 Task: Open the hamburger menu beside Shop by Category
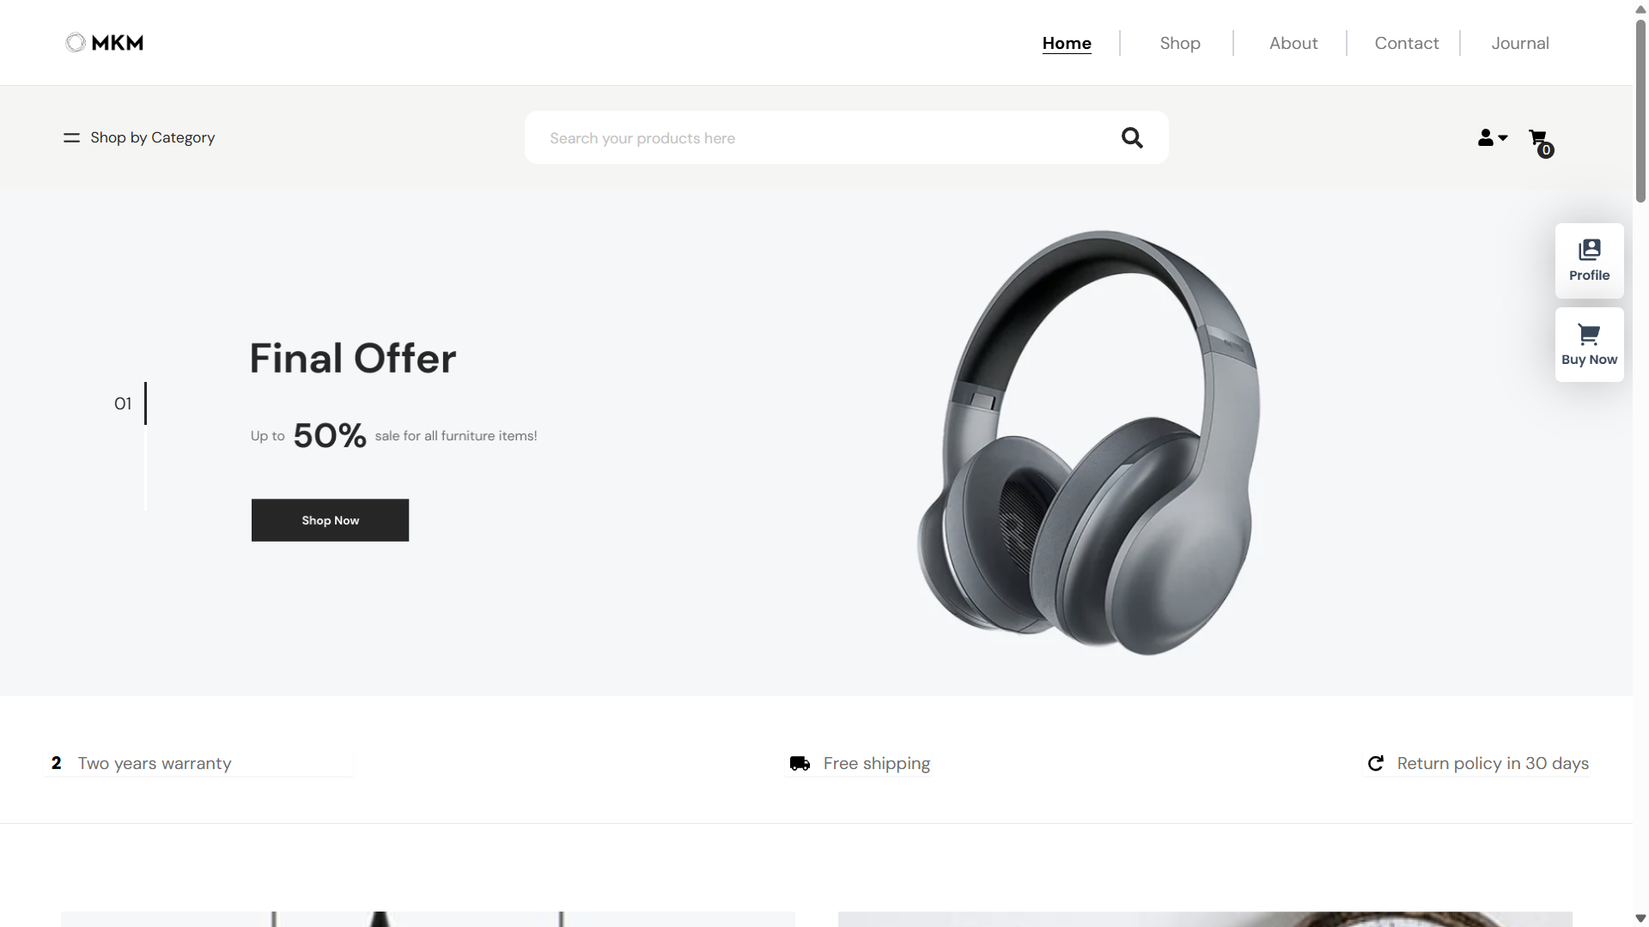pyautogui.click(x=71, y=137)
